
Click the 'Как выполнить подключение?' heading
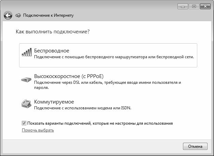[53, 32]
